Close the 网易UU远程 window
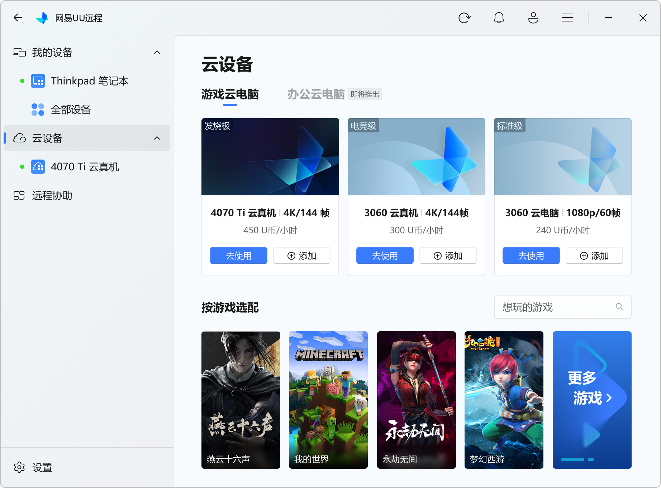The width and height of the screenshot is (661, 488). pos(643,18)
